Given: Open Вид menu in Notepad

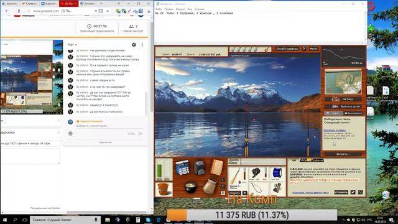Looking at the screenshot, I should coord(190,9).
